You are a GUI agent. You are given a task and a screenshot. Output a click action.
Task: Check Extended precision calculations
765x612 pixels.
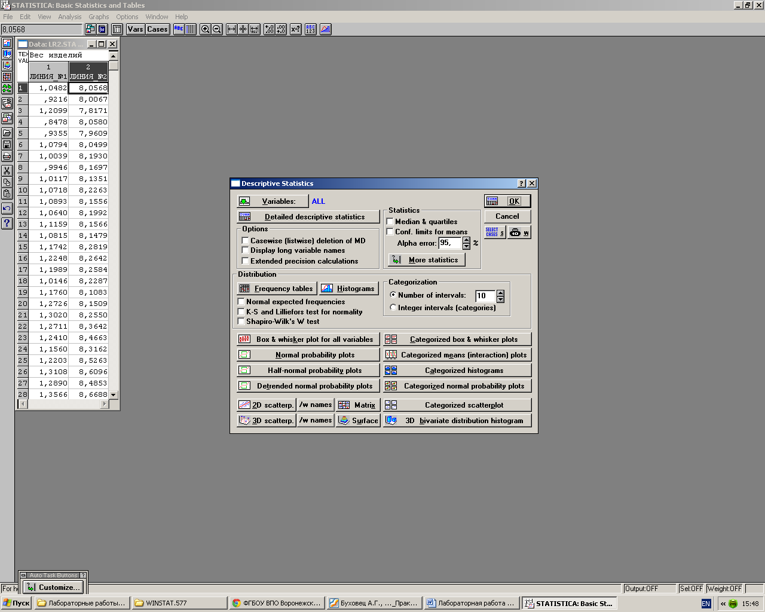tap(245, 261)
